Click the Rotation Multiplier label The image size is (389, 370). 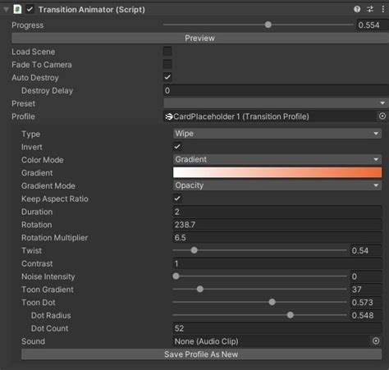click(x=54, y=238)
